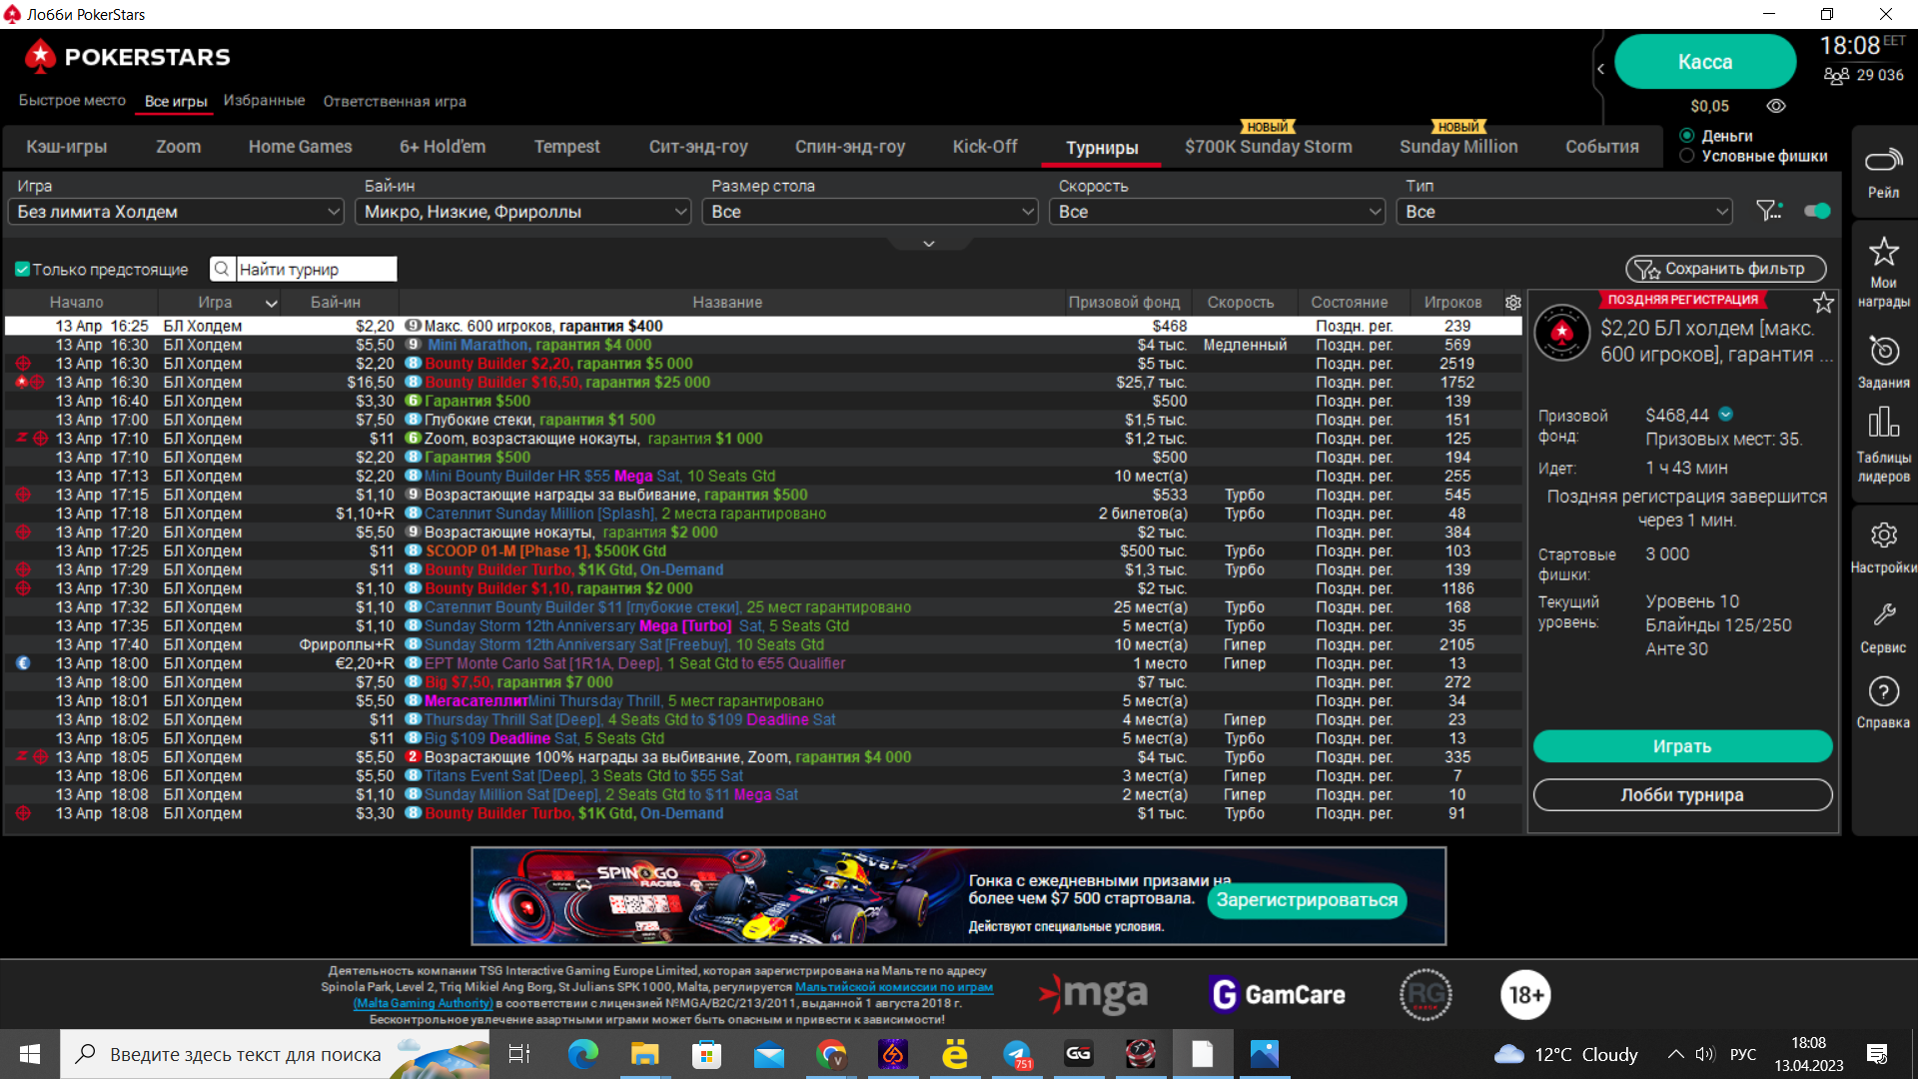This screenshot has width=1918, height=1079.
Task: Expand more filters chevron below filters
Action: (x=928, y=244)
